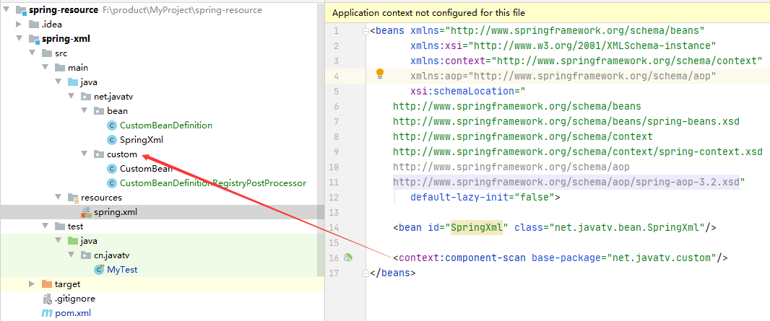Select the spring.xml file in tree
Viewport: 770px width, 321px height.
tap(116, 212)
